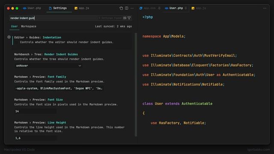Open Settings JSON file icon
This screenshot has width=274, height=154.
click(x=121, y=8)
